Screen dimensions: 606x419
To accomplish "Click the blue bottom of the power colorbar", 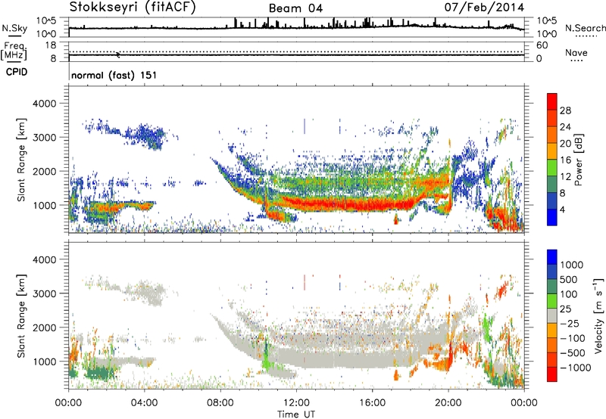I will (552, 218).
